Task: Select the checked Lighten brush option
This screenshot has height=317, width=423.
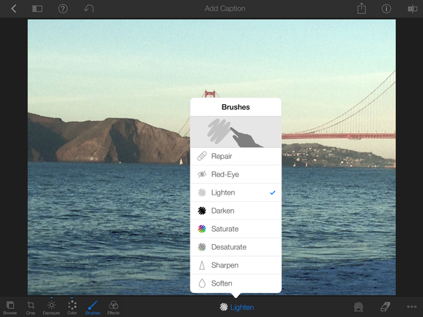Action: pos(236,192)
